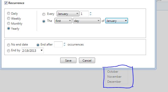Click the occurrences count input field
The width and height of the screenshot is (168, 92).
58,44
